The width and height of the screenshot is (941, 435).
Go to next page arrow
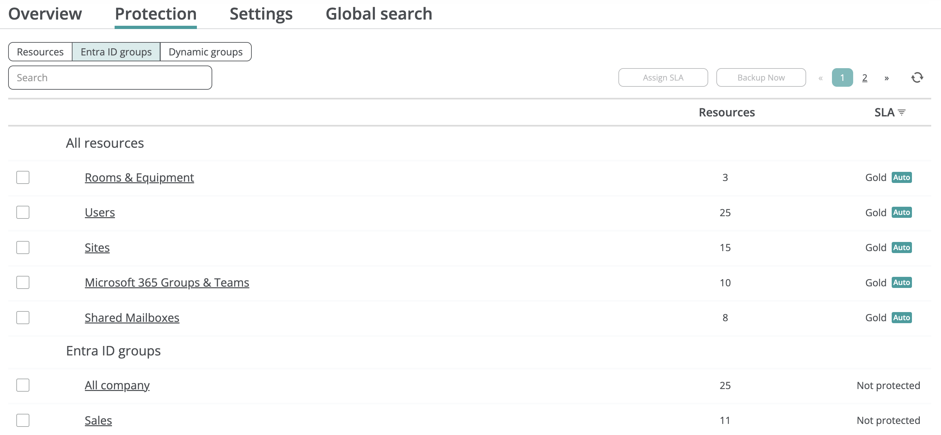tap(886, 78)
